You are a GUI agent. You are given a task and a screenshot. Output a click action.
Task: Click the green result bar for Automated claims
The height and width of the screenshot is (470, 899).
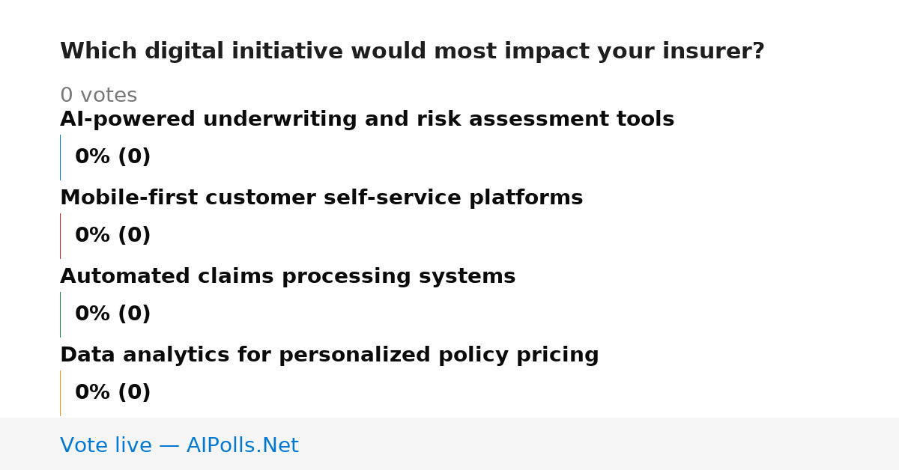[60, 314]
